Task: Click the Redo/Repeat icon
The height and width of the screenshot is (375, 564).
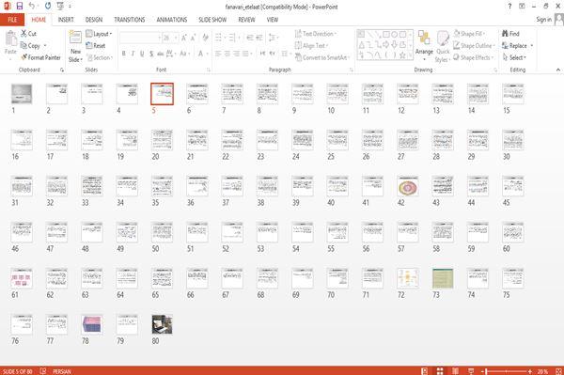Action: tap(48, 7)
